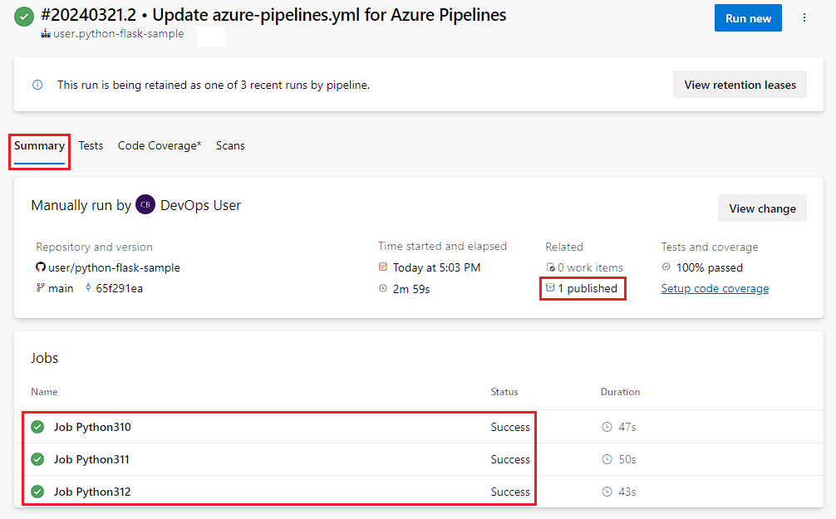Open the Code Coverage tab
Screen dimensions: 836x519
click(x=160, y=146)
